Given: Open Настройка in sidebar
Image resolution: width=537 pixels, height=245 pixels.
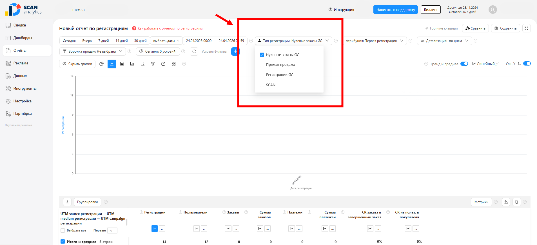Looking at the screenshot, I should pyautogui.click(x=27, y=101).
